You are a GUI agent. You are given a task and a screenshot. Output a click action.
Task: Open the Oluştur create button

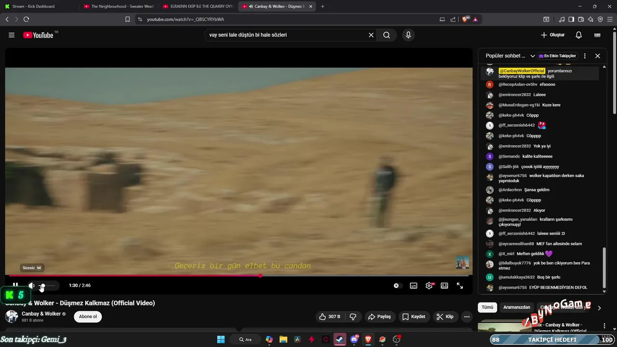point(552,35)
